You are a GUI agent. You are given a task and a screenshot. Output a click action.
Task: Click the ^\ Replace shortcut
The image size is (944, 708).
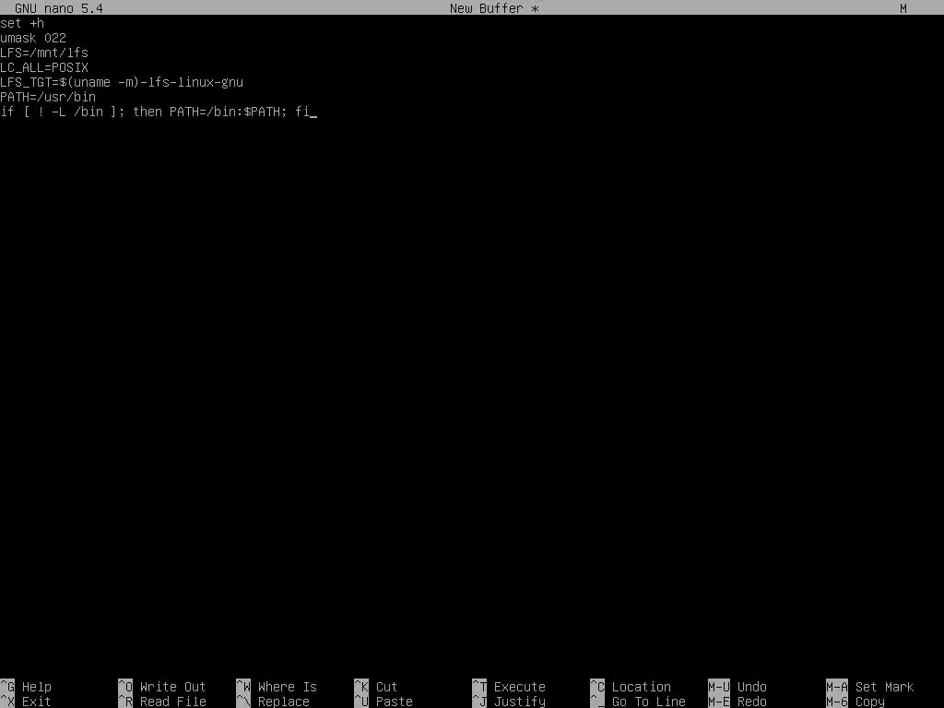coord(273,702)
